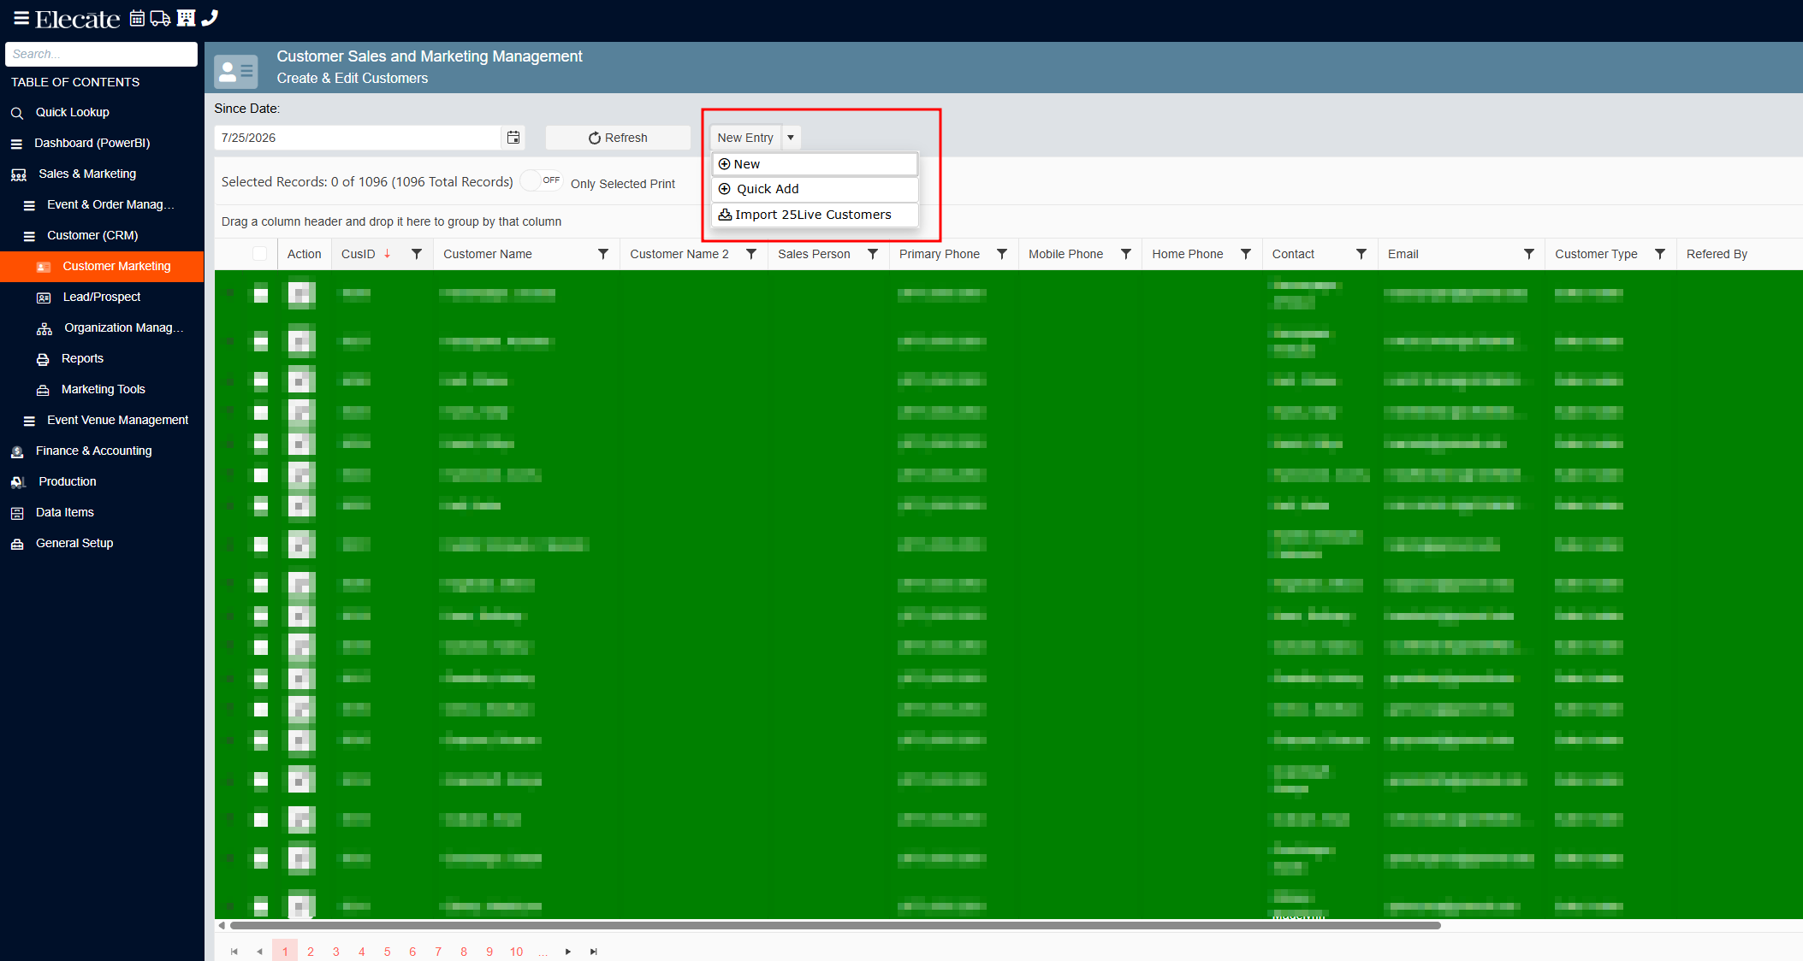Show more pages via the ellipsis
Viewport: 1803px width, 961px height.
click(543, 952)
